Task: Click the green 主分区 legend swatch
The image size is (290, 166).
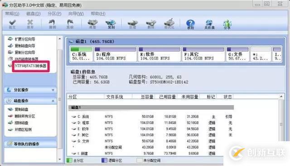Action: 69,160
